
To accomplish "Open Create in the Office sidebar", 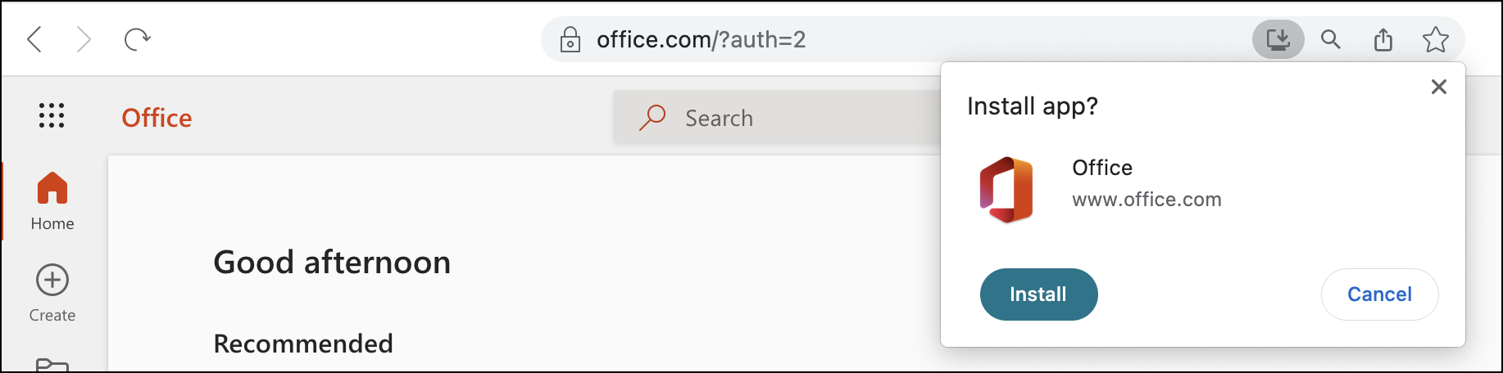I will (52, 293).
